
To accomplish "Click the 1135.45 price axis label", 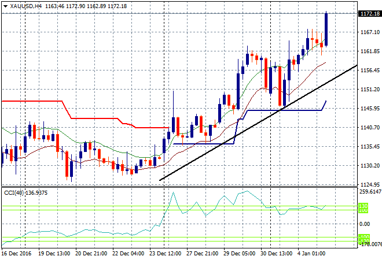I will coord(370,146).
